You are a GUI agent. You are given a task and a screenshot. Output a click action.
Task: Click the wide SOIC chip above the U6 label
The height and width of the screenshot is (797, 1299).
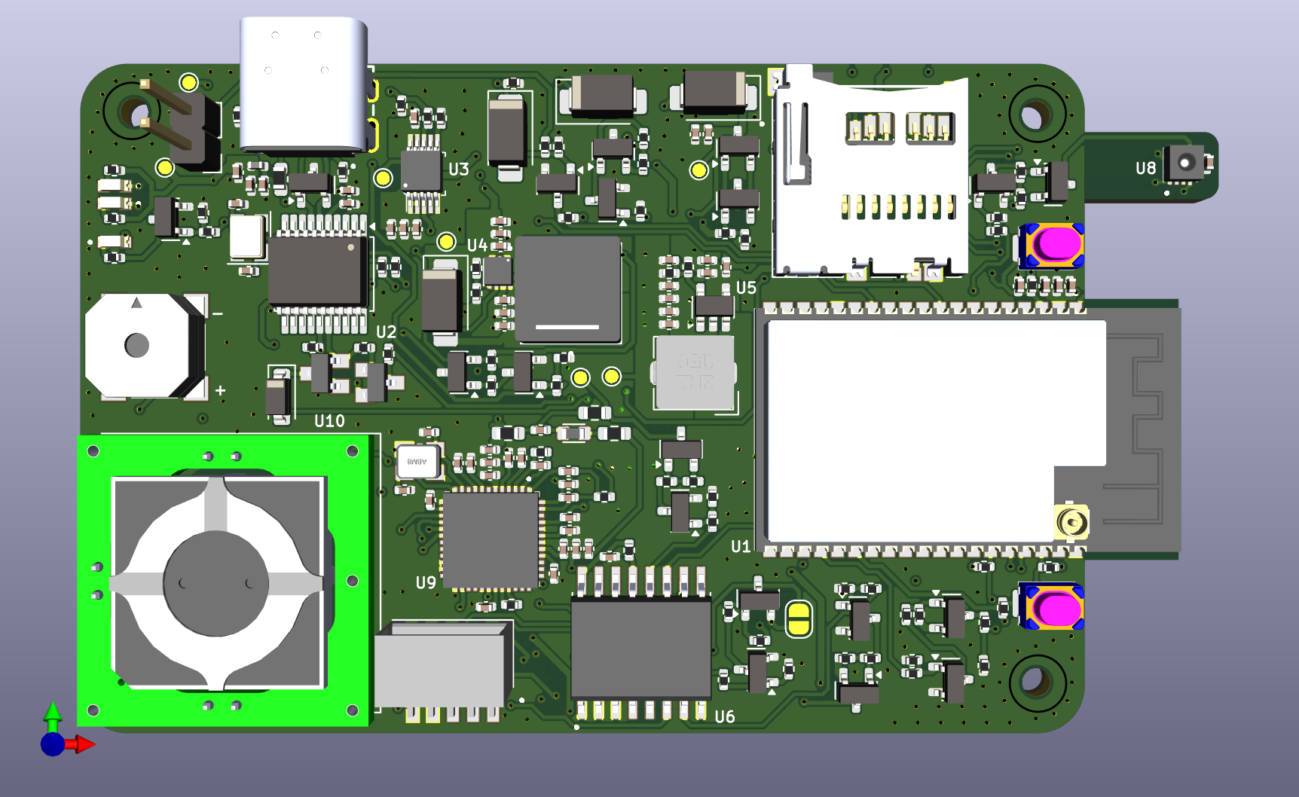pyautogui.click(x=640, y=643)
